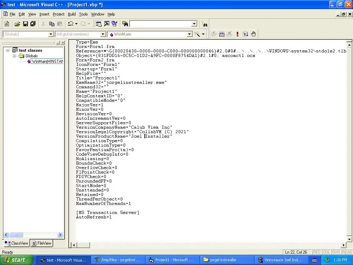This screenshot has width=353, height=265.
Task: Undo last edit with the Undo icon
Action: (70, 24)
